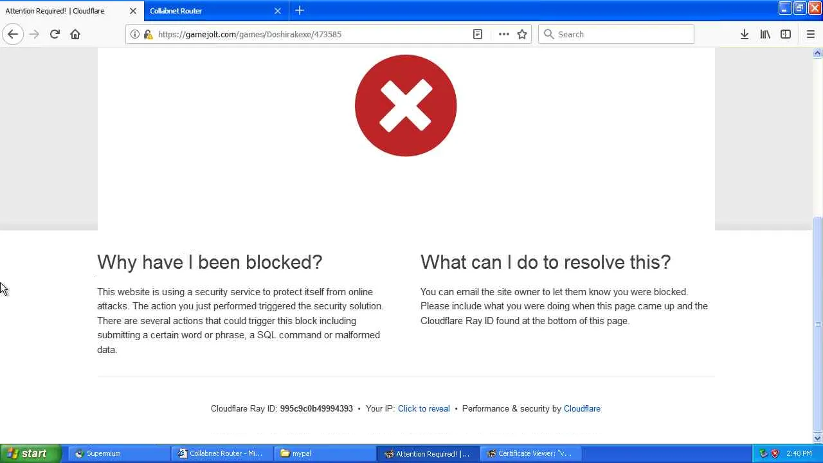The image size is (823, 463).
Task: Click the scroll up arrow of page scrollbar
Action: [818, 53]
